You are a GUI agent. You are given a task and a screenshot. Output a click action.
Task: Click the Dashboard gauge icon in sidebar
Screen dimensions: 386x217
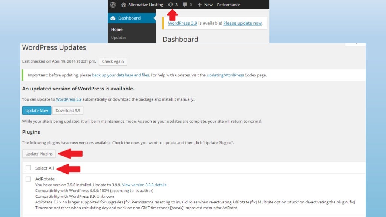pyautogui.click(x=113, y=18)
